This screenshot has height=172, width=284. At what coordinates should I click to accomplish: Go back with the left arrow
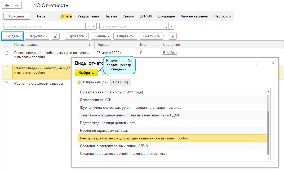coord(7,6)
